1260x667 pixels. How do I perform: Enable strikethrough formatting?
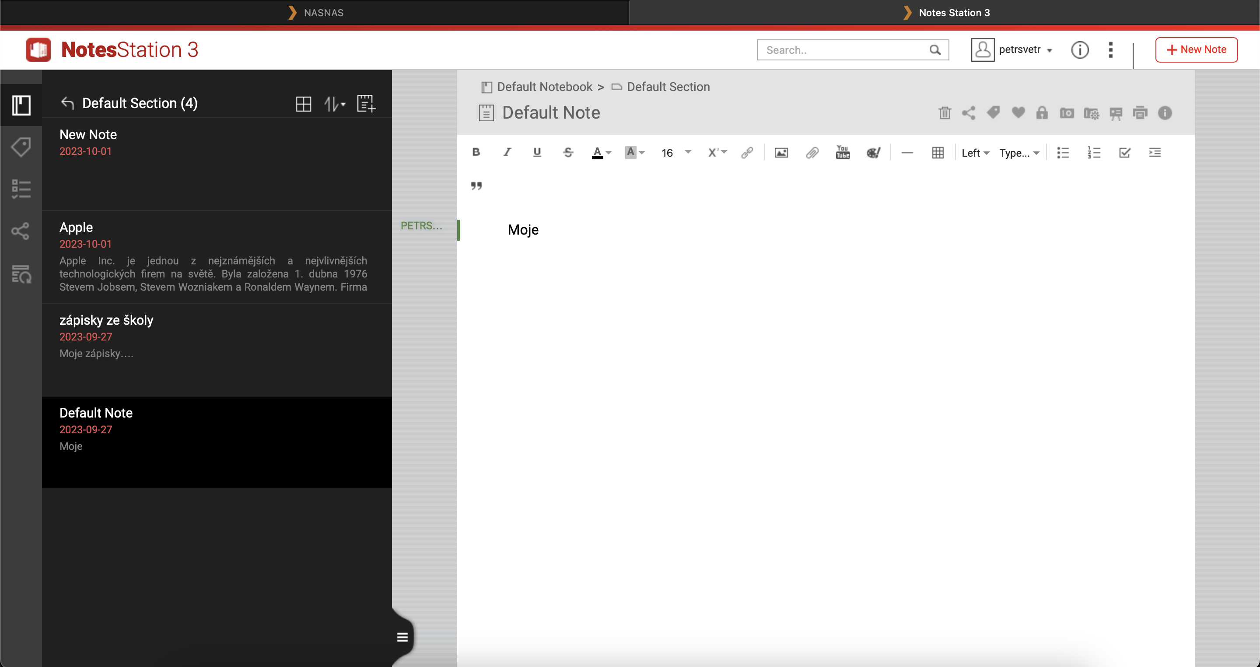568,152
